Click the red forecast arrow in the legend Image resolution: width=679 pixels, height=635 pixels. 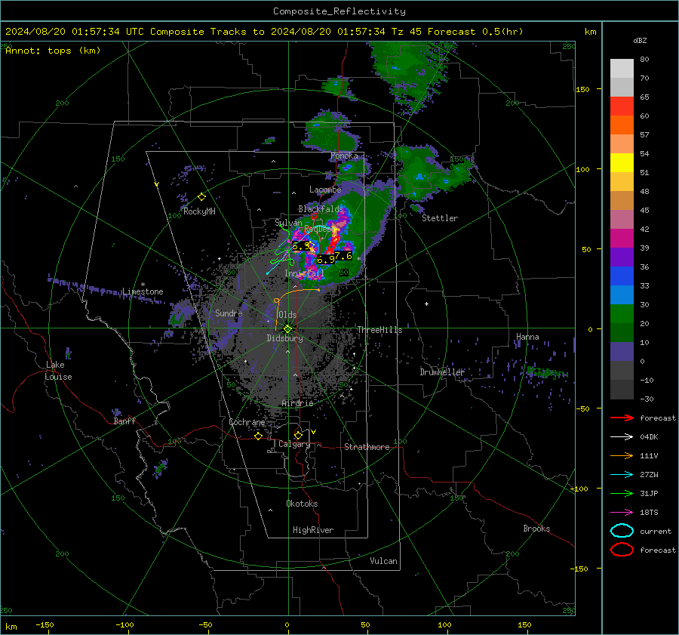622,418
